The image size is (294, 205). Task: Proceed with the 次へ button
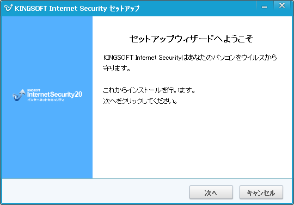tap(211, 192)
